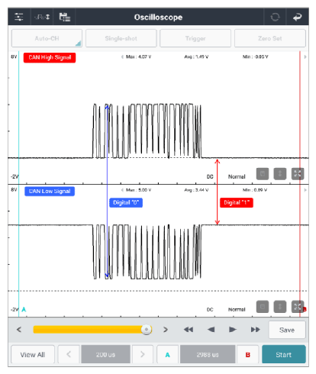The width and height of the screenshot is (316, 374).
Task: Step backward with single left triangle
Action: pos(211,330)
